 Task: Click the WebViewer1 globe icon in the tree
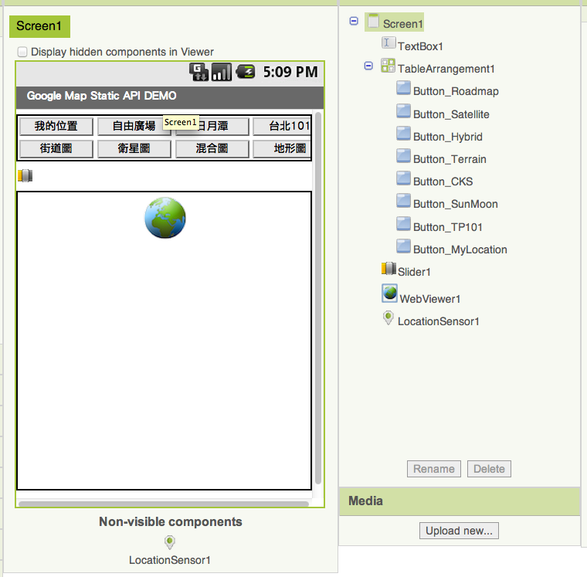390,294
